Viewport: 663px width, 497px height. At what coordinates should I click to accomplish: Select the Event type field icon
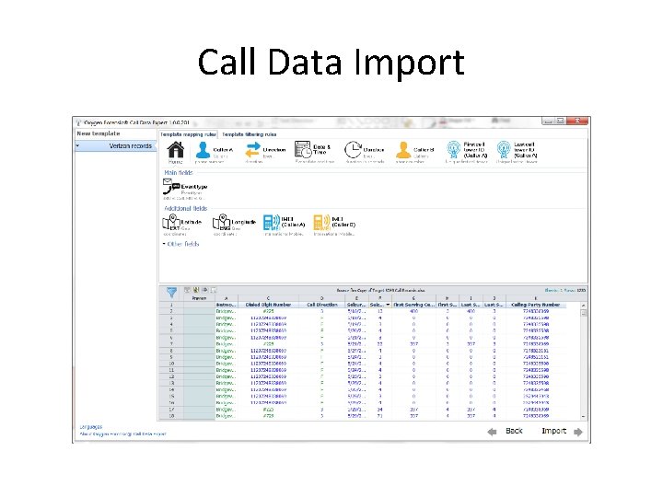(x=171, y=186)
